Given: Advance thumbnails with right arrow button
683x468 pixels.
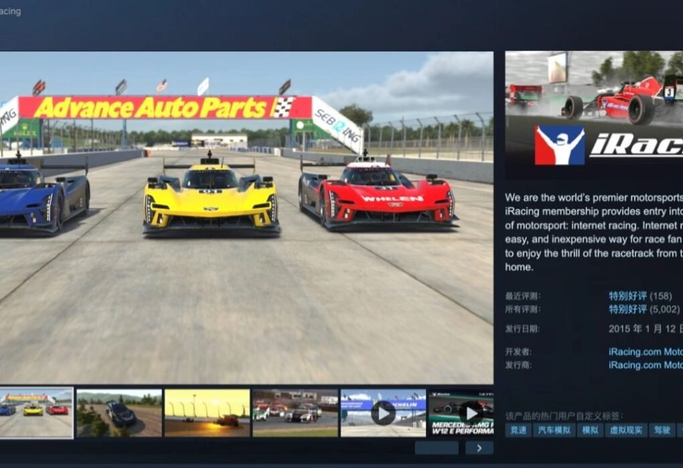Looking at the screenshot, I should point(479,448).
